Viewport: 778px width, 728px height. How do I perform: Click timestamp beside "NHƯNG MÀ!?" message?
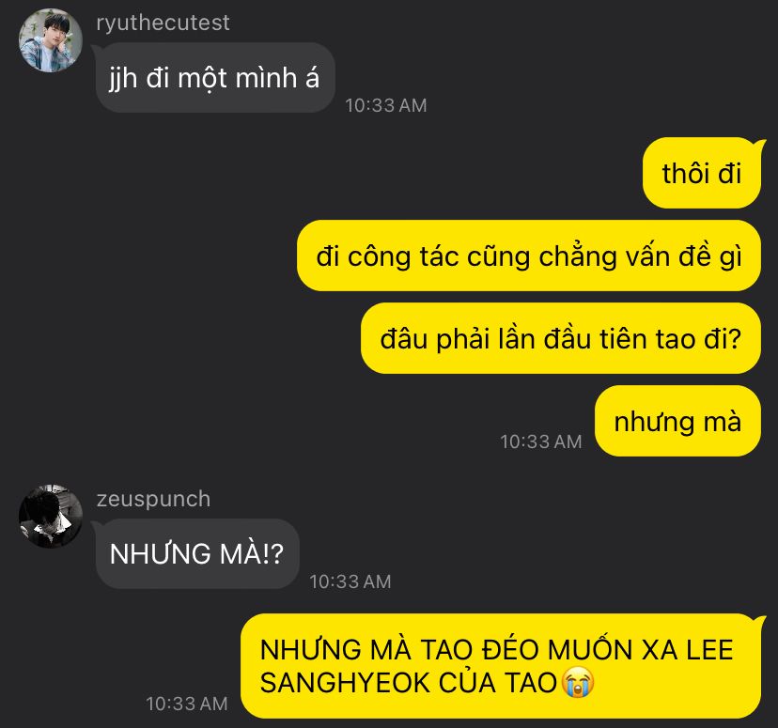[x=350, y=581]
